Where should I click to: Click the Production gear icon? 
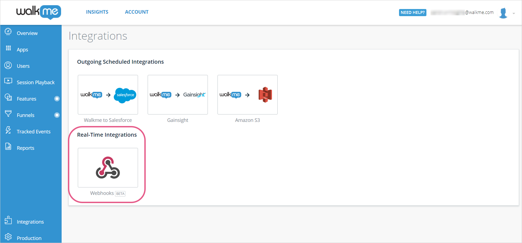(x=8, y=237)
